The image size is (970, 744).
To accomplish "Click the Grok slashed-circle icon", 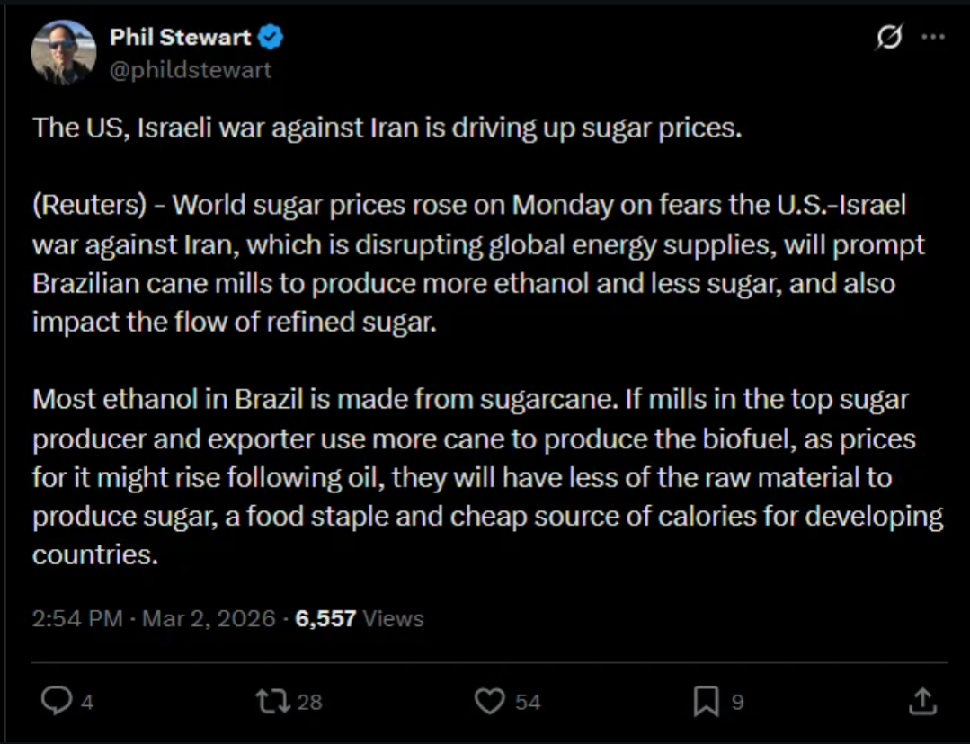I will [888, 38].
